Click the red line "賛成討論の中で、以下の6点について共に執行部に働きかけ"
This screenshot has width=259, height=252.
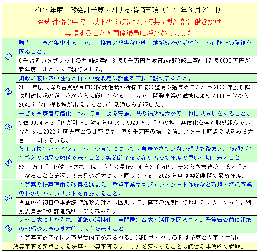(x=129, y=22)
